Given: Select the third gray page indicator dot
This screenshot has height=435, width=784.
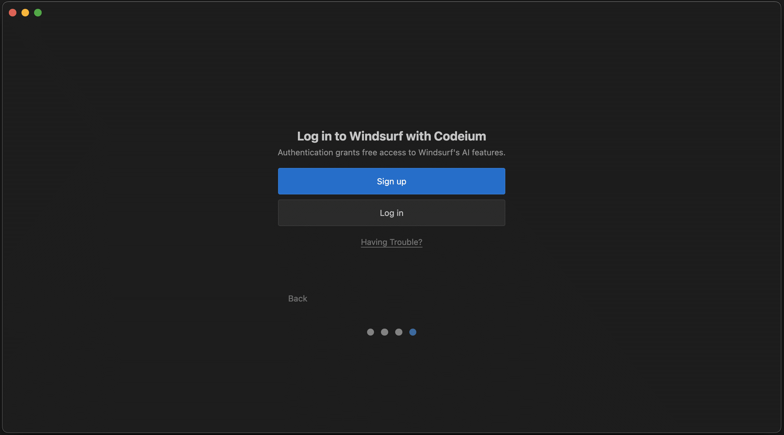Looking at the screenshot, I should [x=399, y=332].
